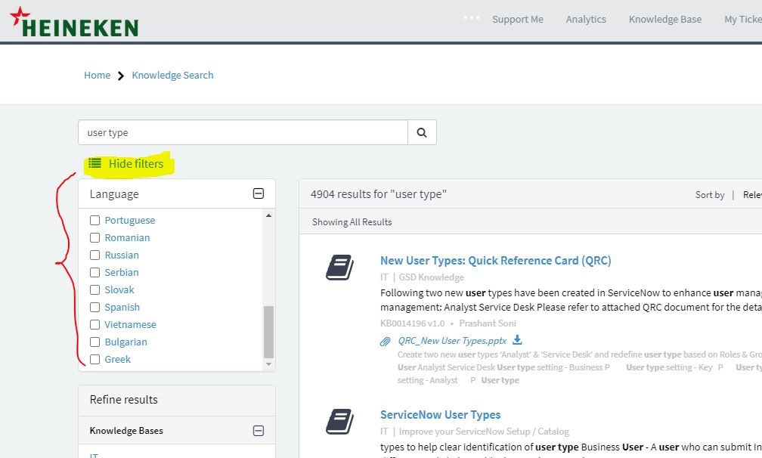762x458 pixels.
Task: Check the Bulgarian language filter
Action: 94,342
